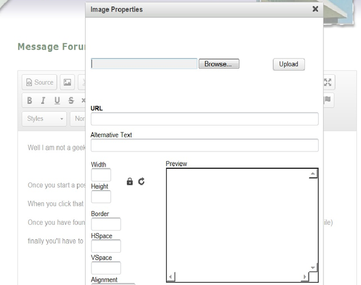The height and width of the screenshot is (285, 361).
Task: Click the Width input box
Action: pos(101,175)
